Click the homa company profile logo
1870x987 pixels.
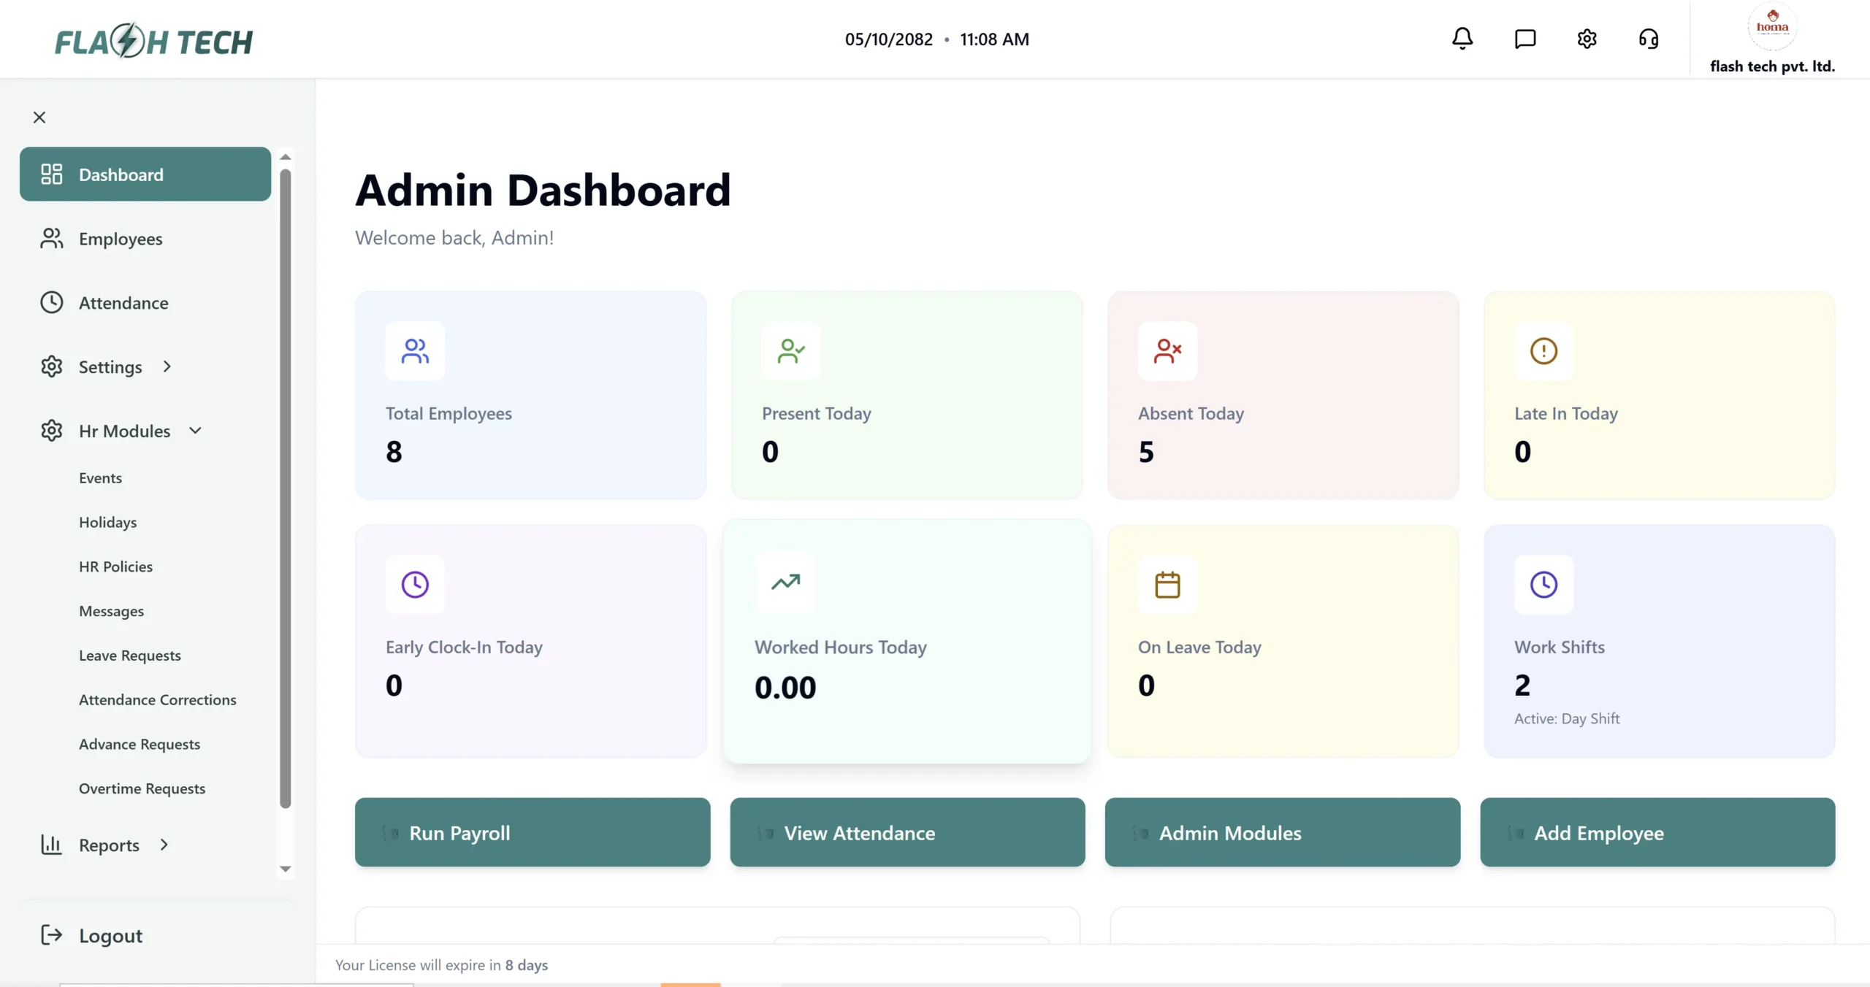click(1772, 26)
